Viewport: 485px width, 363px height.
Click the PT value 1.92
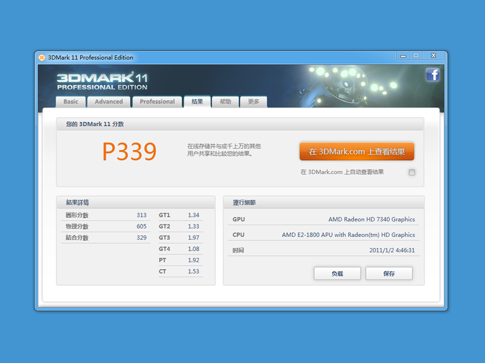coord(194,260)
